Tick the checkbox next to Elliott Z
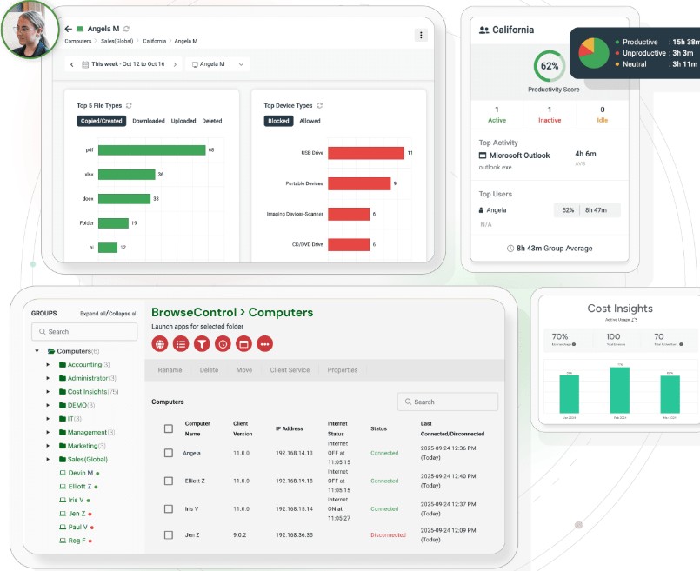 tap(169, 481)
